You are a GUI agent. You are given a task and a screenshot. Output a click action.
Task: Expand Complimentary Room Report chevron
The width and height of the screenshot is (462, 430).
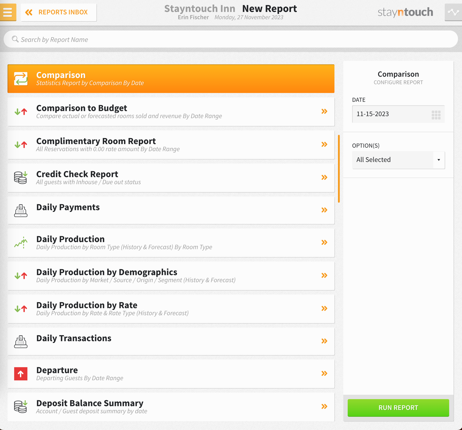pos(324,144)
